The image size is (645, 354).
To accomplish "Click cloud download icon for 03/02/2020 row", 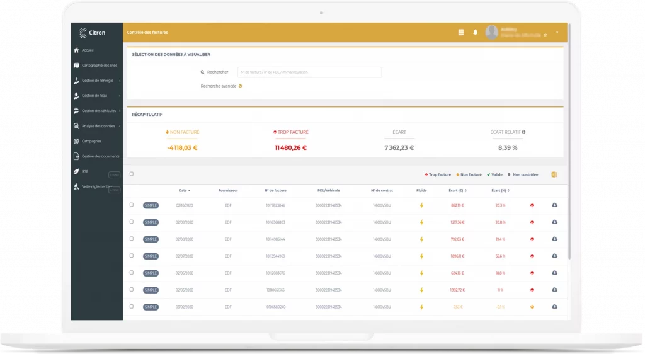I will click(x=555, y=307).
